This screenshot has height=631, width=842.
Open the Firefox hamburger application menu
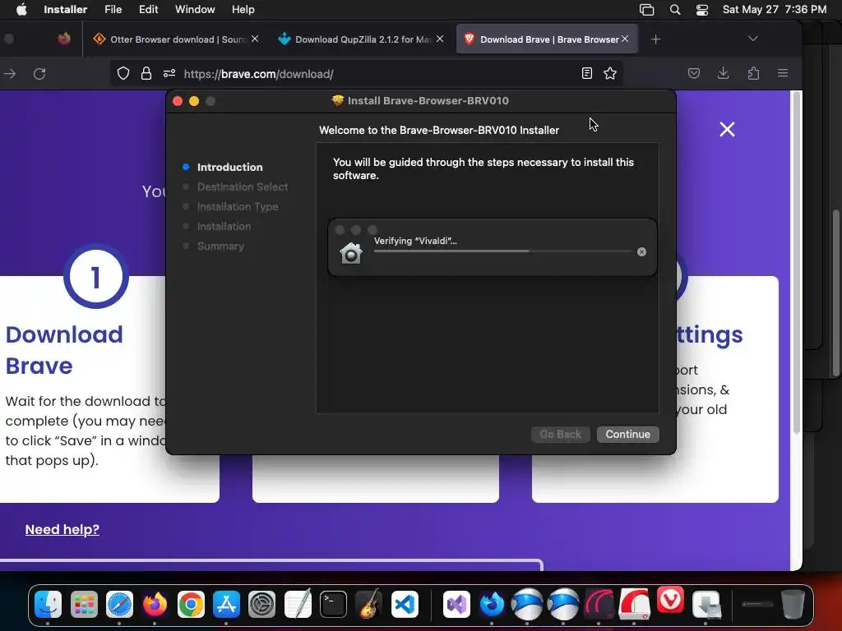click(x=783, y=73)
